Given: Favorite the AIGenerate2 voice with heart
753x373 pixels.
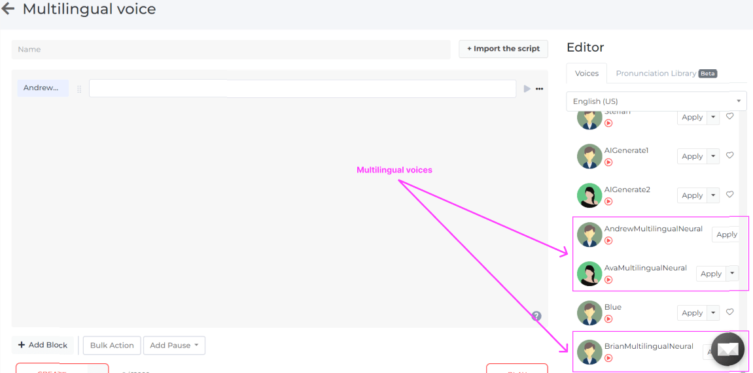Looking at the screenshot, I should click(730, 195).
